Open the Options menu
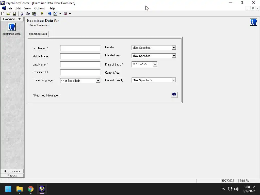260x195 pixels. pyautogui.click(x=40, y=8)
